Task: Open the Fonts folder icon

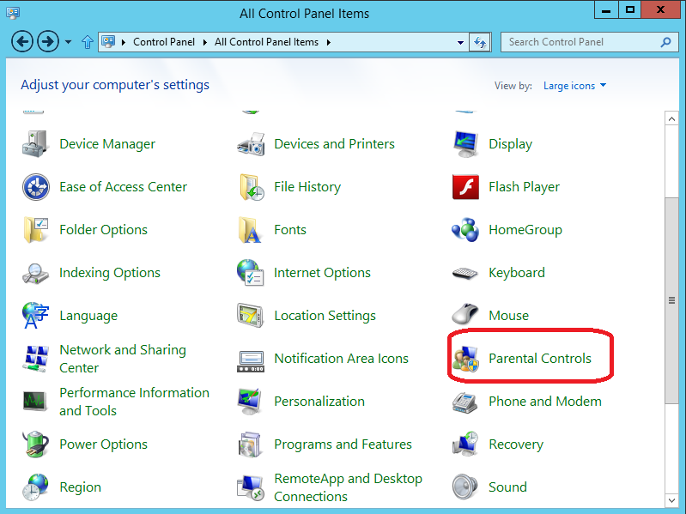Action: point(250,229)
